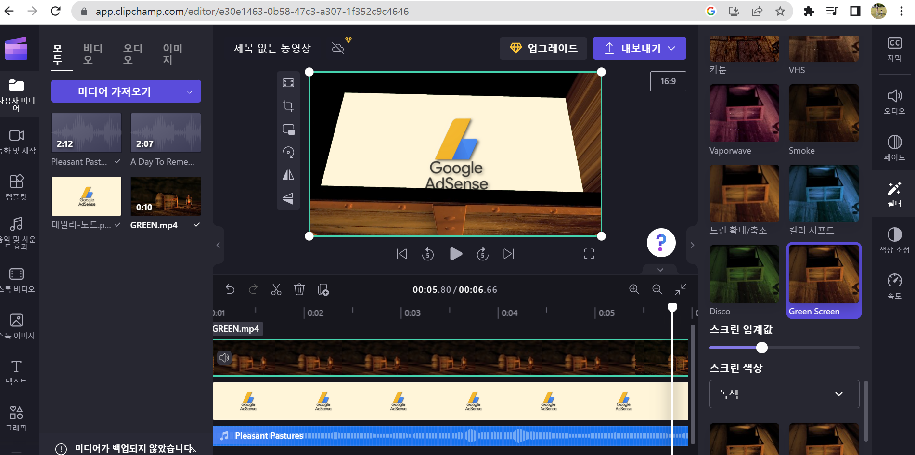
Task: Delete the selected clip
Action: coord(299,289)
